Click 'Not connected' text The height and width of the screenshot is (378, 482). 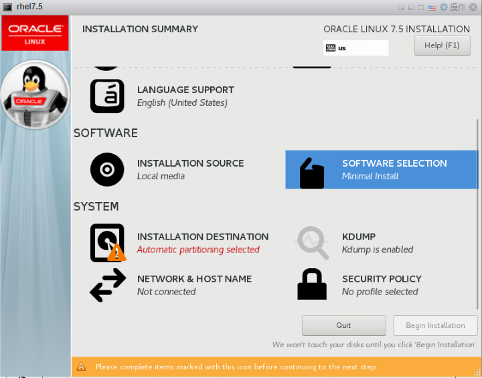[166, 292]
